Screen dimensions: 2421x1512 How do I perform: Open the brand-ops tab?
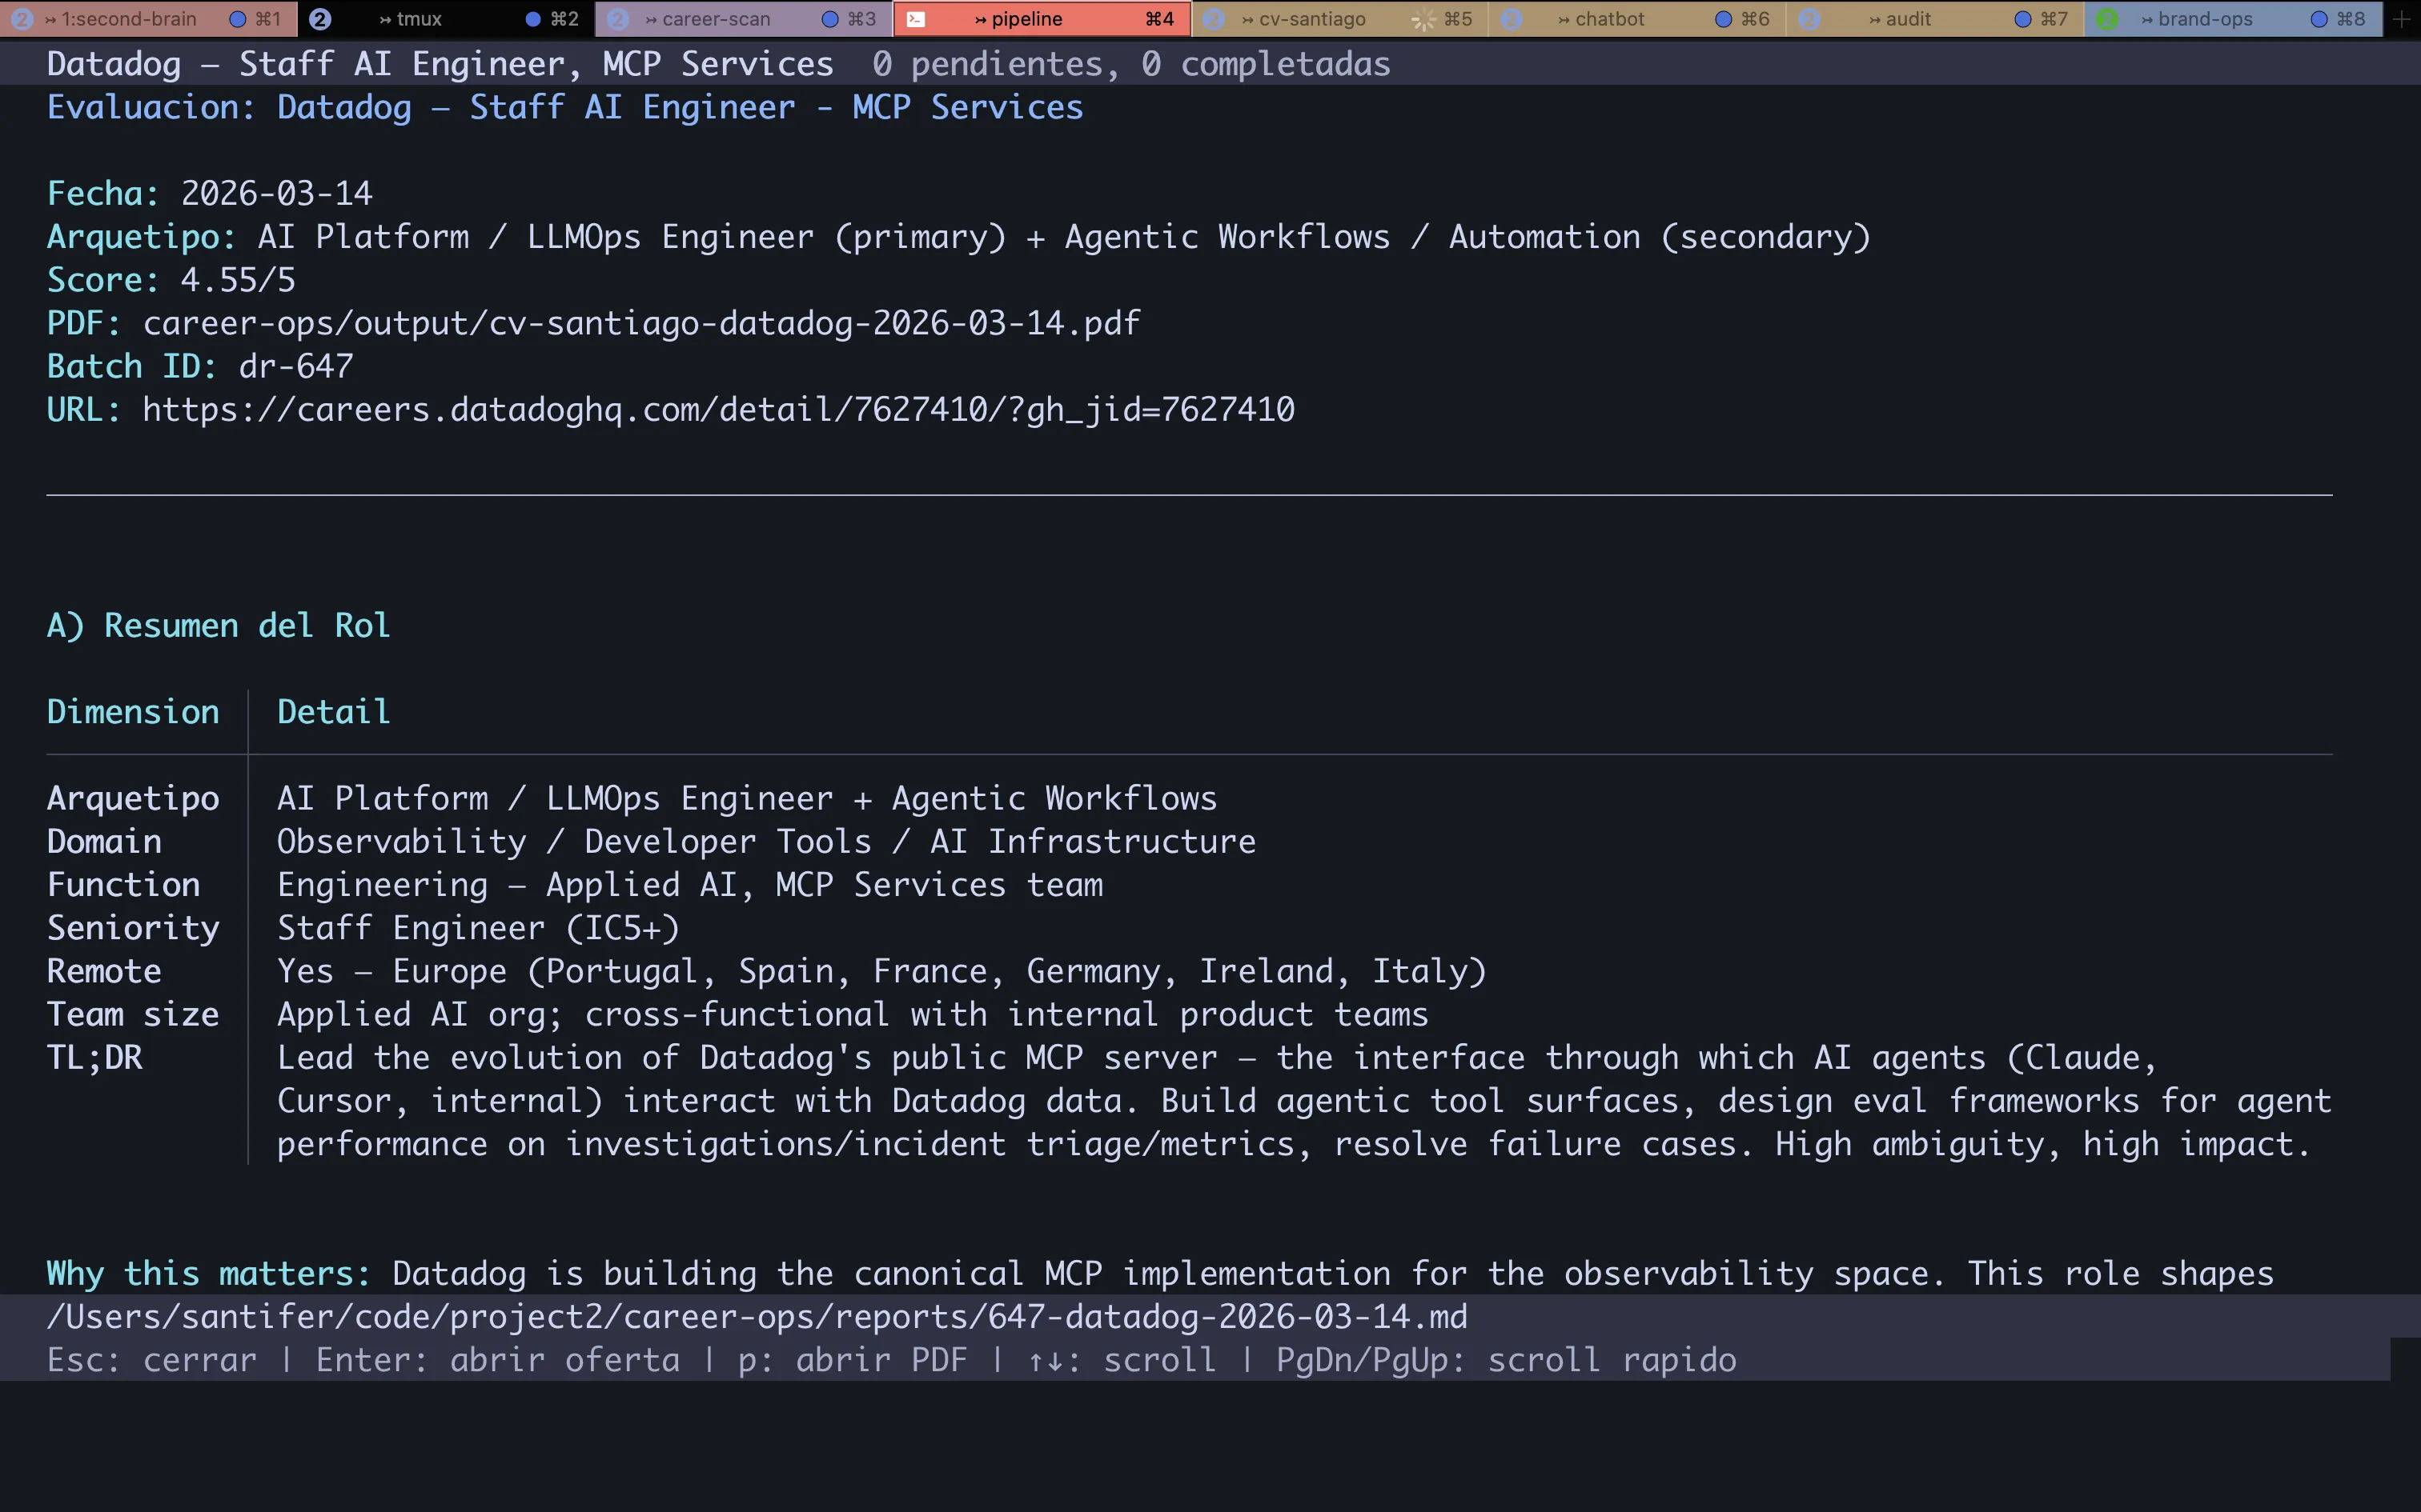click(2204, 19)
